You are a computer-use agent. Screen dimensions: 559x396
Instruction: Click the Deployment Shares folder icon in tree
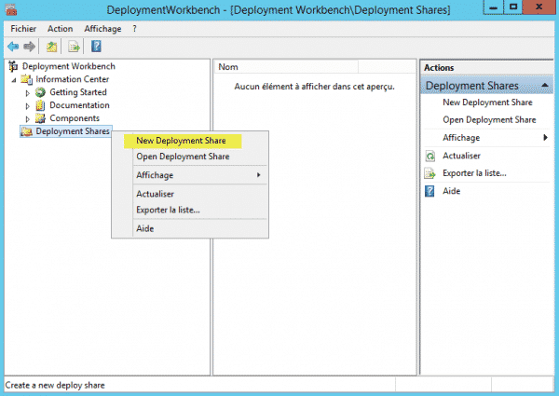pyautogui.click(x=25, y=131)
